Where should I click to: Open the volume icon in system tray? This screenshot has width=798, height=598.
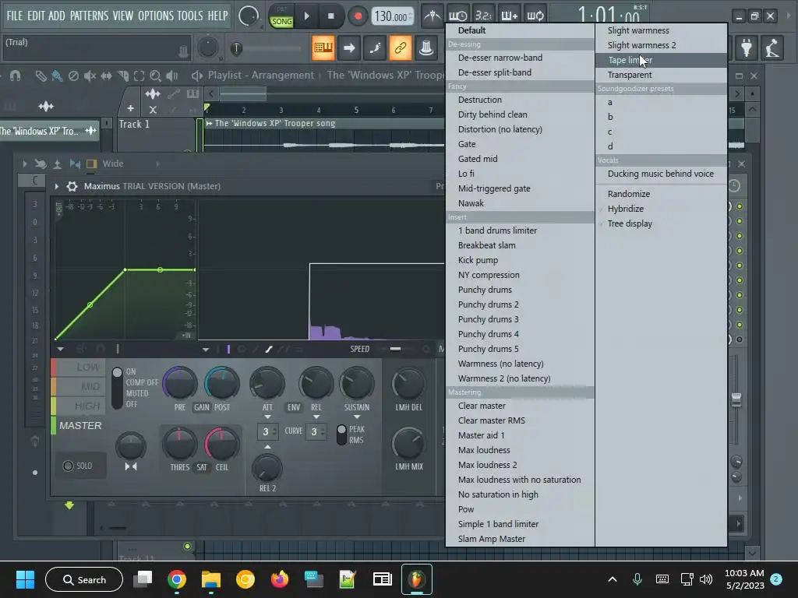(706, 579)
